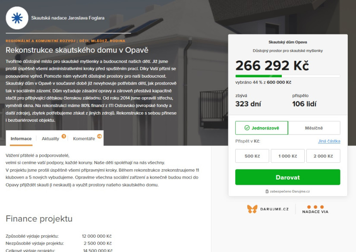Select the Jednorázově donation frequency

(261, 128)
